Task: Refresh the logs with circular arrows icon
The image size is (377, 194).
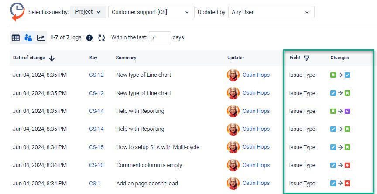Action: point(102,37)
